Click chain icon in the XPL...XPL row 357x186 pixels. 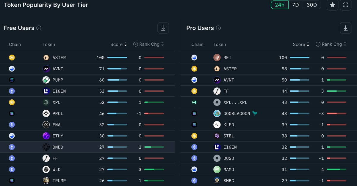tap(194, 102)
